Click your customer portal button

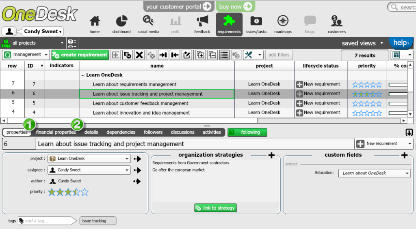pos(179,6)
